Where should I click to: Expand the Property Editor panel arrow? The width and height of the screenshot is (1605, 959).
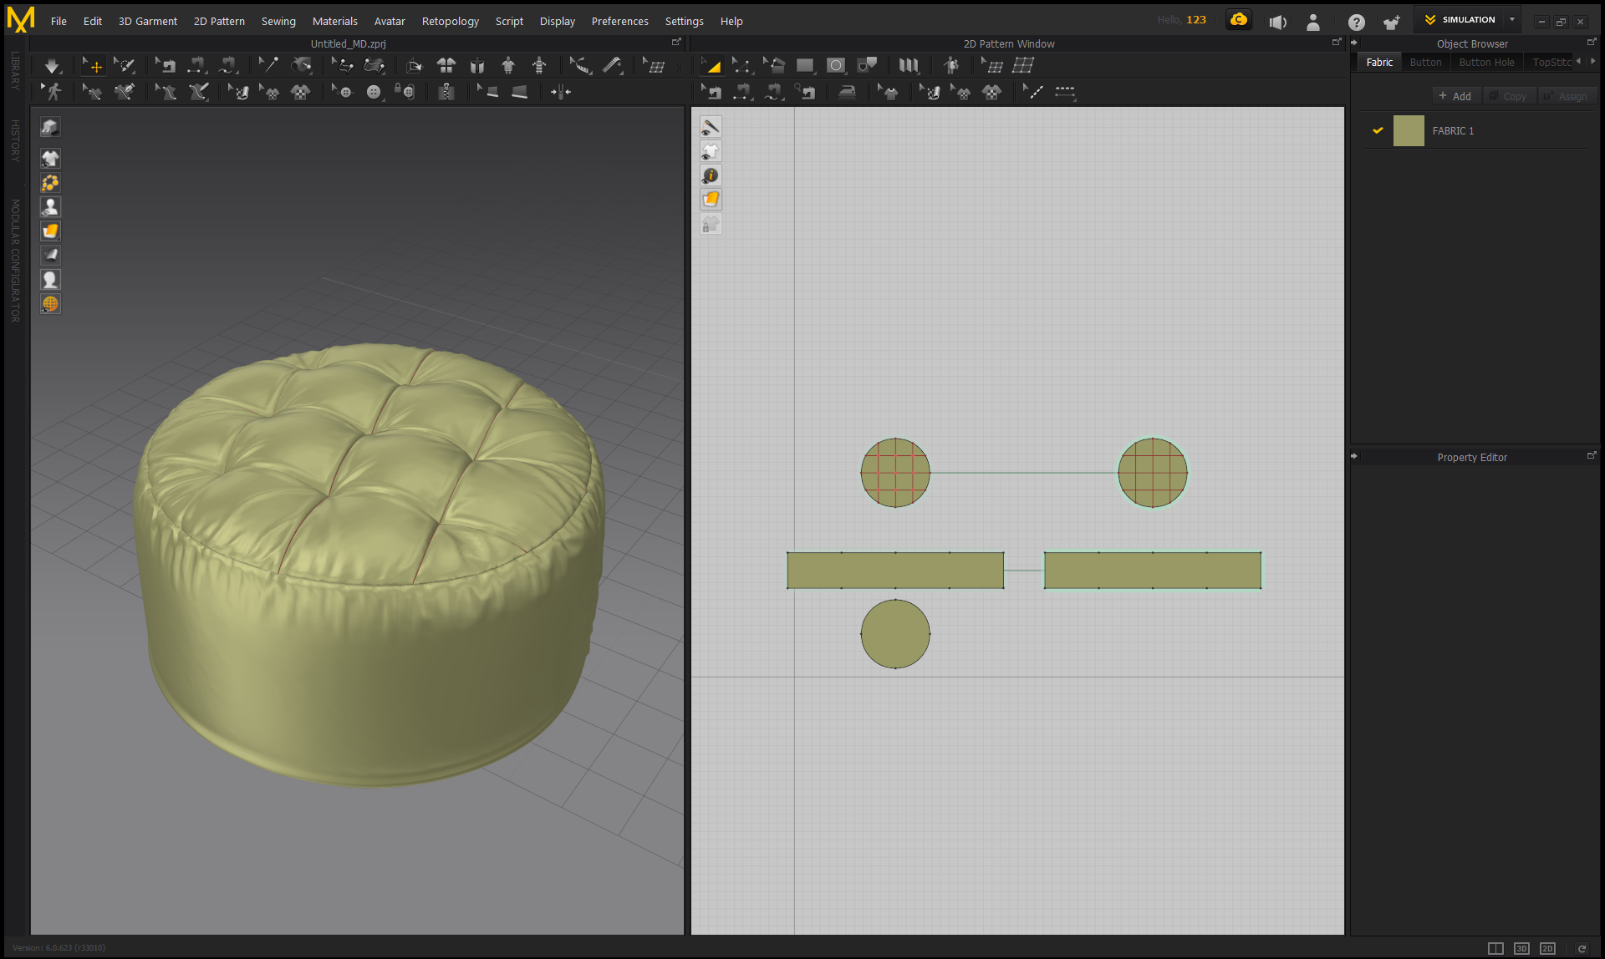coord(1354,457)
